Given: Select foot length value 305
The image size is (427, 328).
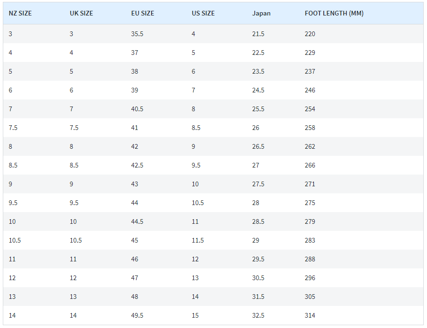Looking at the screenshot, I should [310, 297].
